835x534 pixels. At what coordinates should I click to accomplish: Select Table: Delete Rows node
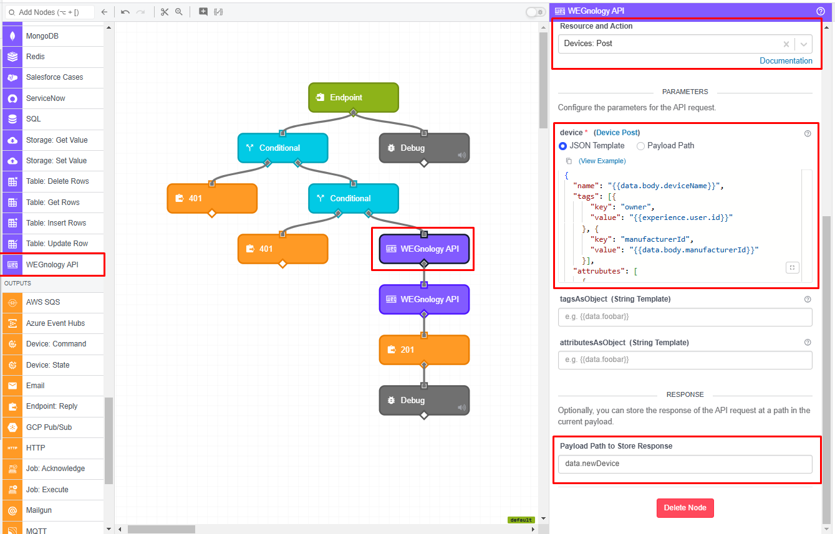[52, 181]
